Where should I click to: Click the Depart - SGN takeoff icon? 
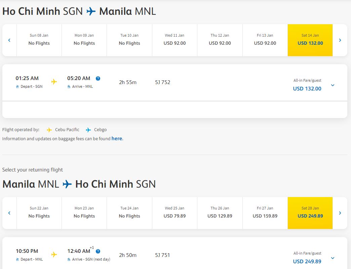[17, 86]
